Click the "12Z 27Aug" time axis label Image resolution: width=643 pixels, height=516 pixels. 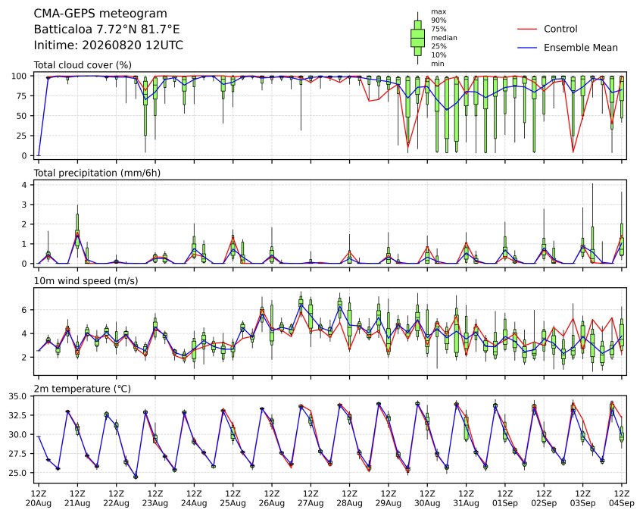click(311, 499)
